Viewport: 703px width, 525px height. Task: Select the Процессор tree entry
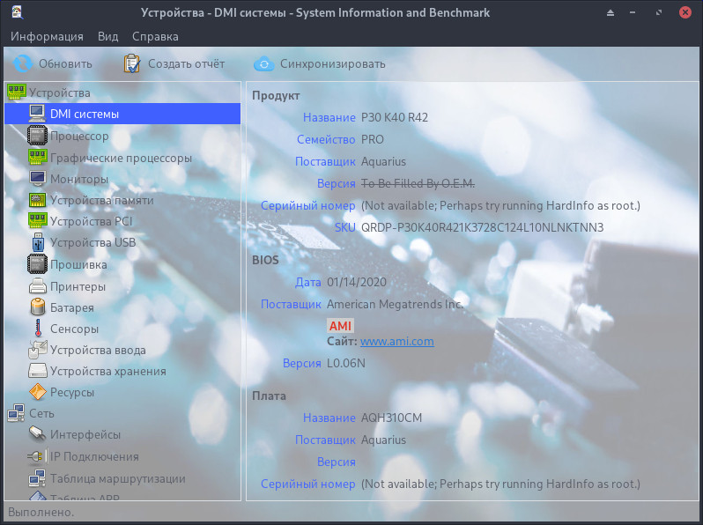click(x=79, y=136)
